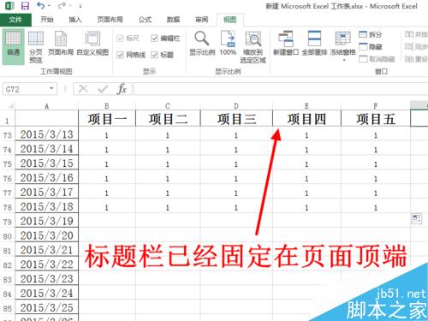Click the Quick Analysis icon beside the data

(x=416, y=219)
